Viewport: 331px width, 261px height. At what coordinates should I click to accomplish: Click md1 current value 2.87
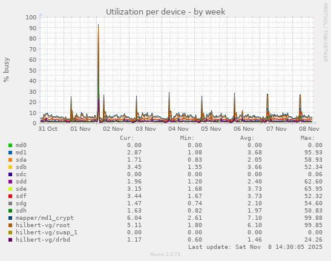pyautogui.click(x=134, y=153)
